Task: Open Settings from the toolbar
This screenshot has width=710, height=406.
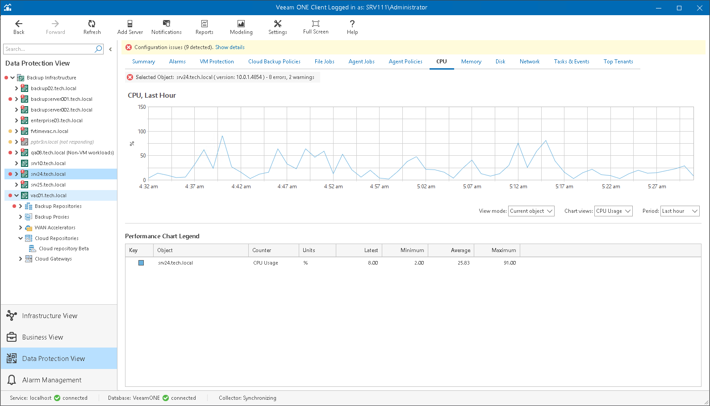Action: (x=278, y=27)
